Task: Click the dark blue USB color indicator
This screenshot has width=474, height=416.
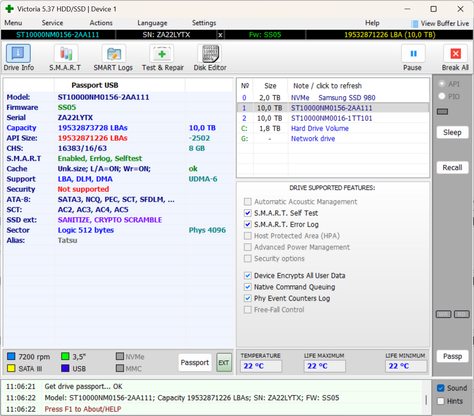Action: point(65,368)
